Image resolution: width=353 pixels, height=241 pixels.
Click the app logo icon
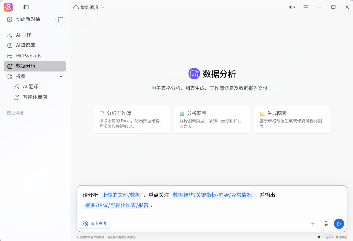[8, 7]
